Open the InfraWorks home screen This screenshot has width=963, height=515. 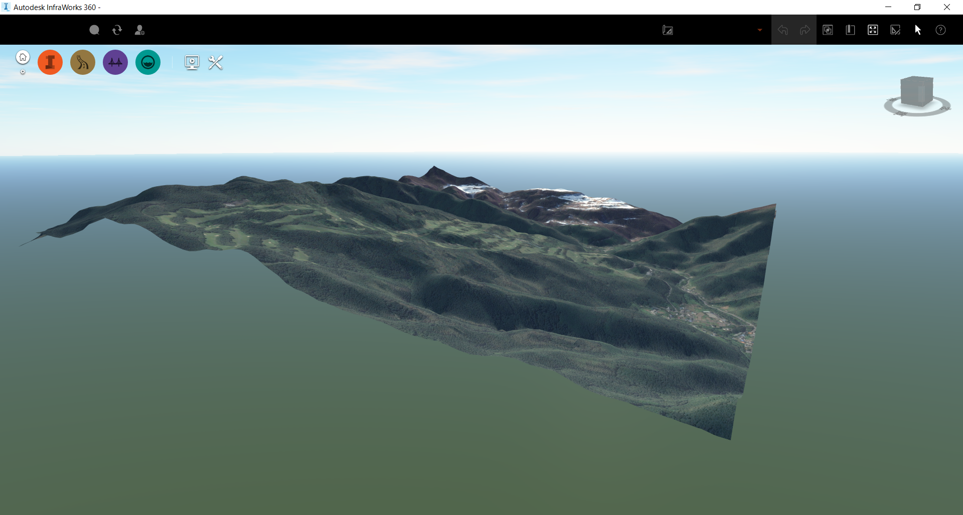[23, 57]
